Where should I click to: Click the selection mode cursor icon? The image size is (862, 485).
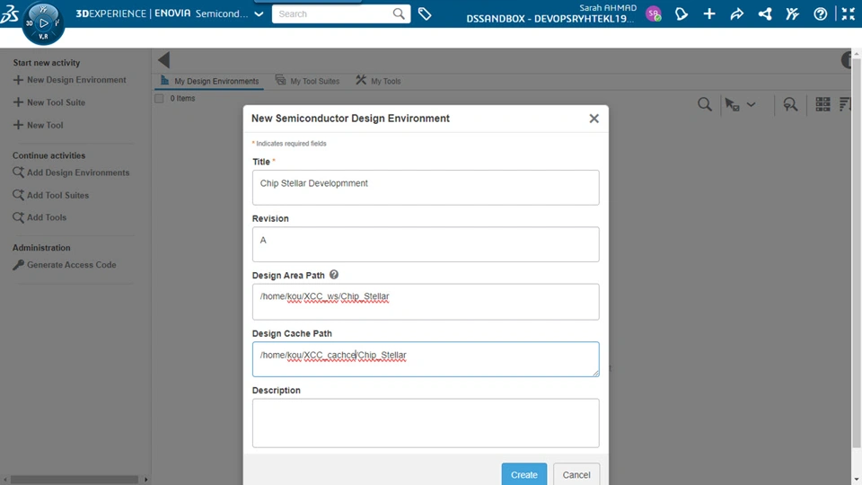point(732,104)
